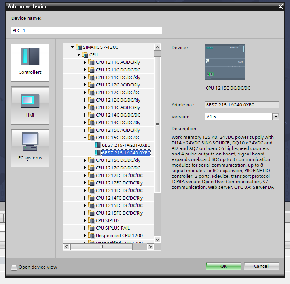Expand CPU 1211C DC/DC/DC node
Viewport: 290px width, 284px height.
pos(85,70)
